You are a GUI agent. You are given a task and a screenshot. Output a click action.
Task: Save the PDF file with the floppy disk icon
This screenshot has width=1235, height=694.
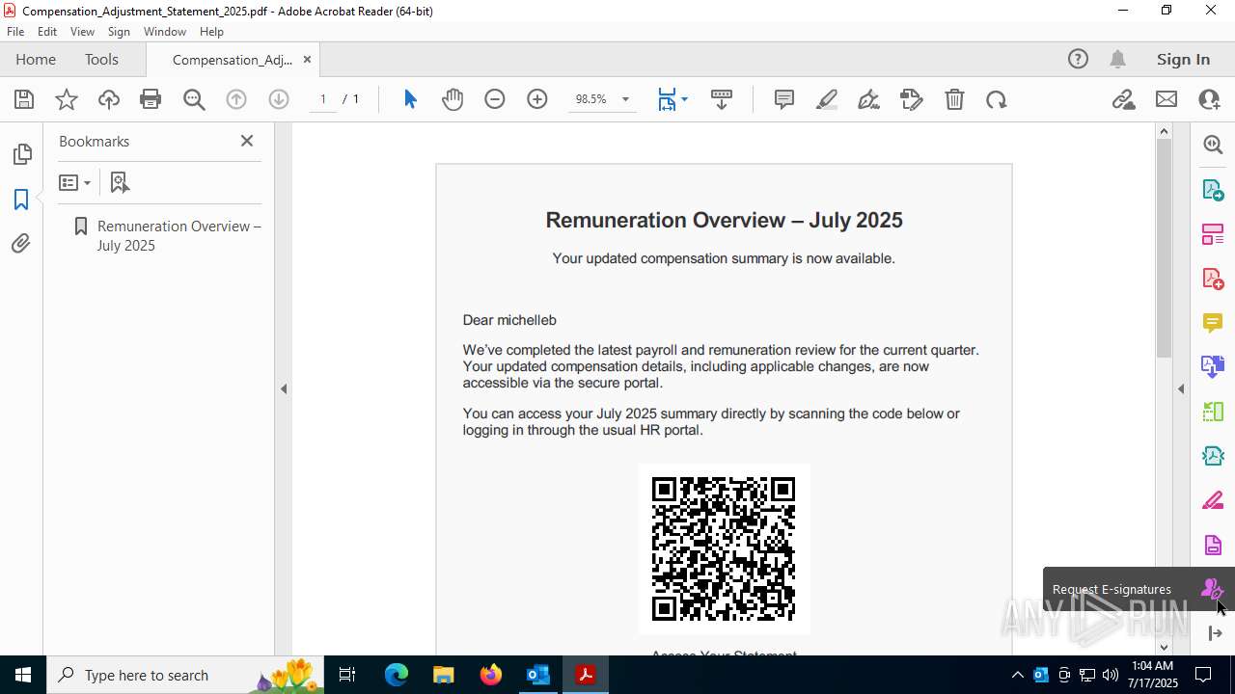click(24, 99)
